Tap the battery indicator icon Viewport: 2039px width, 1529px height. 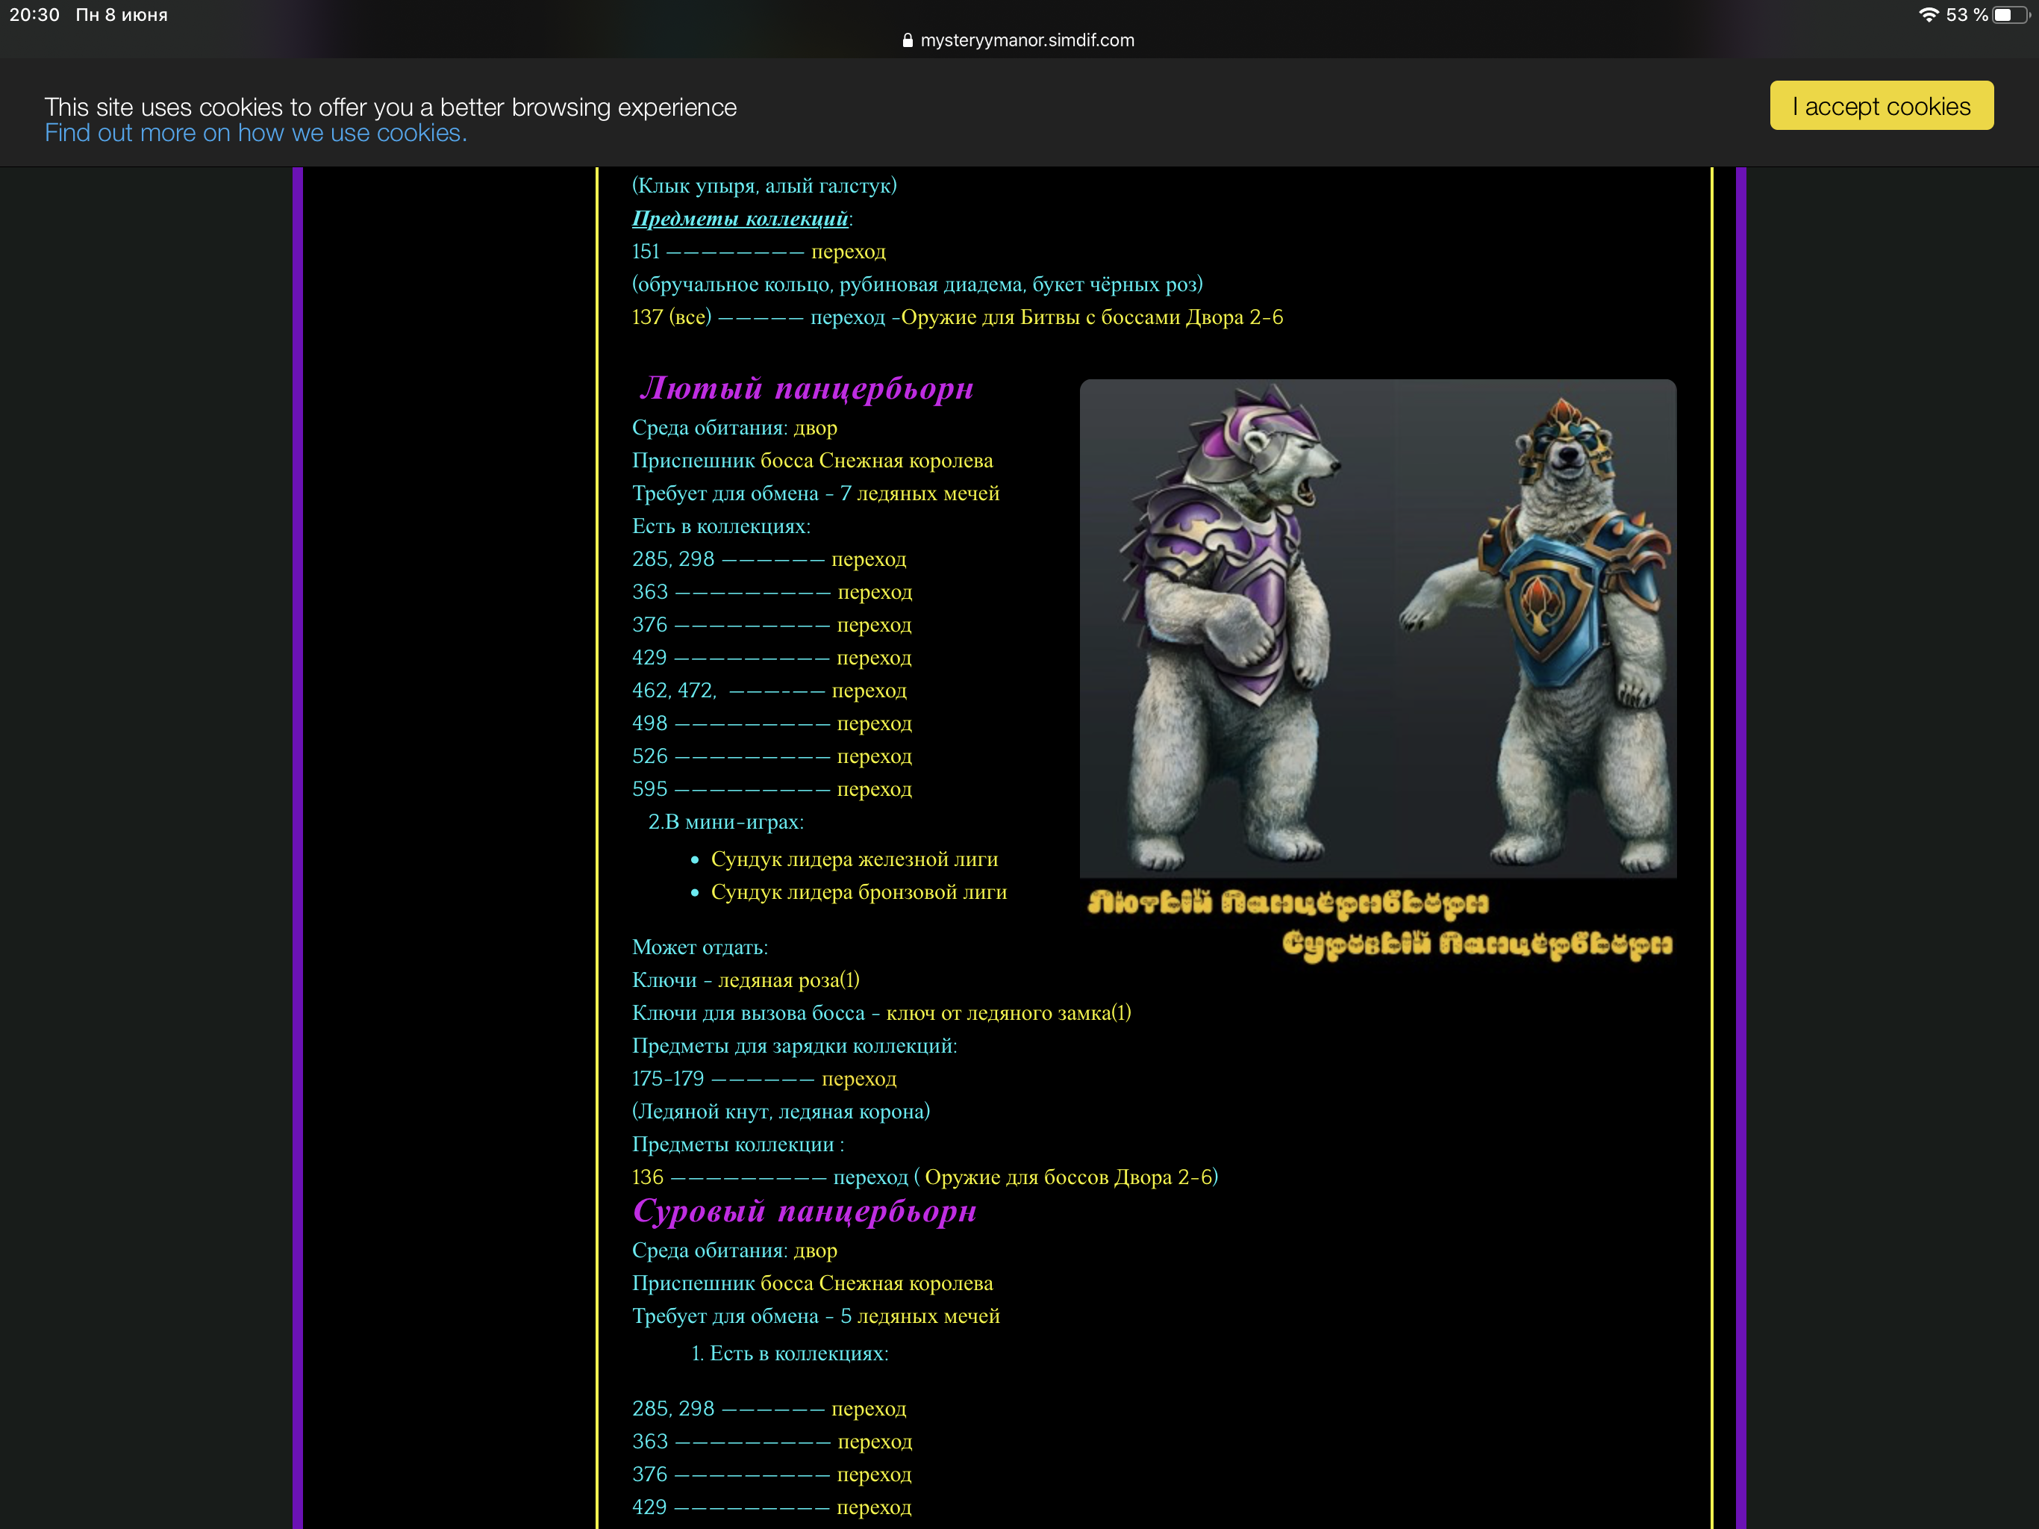tap(2011, 15)
